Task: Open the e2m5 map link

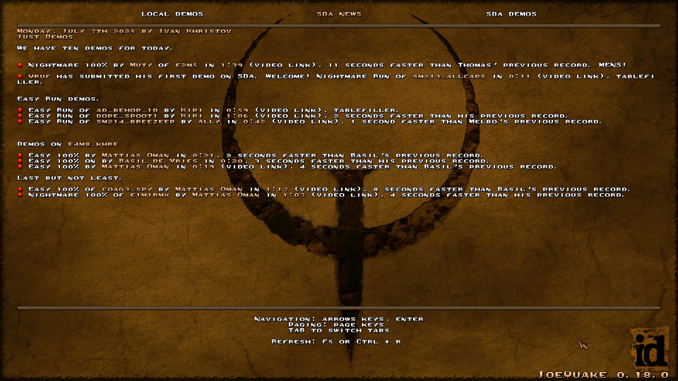Action: click(x=186, y=65)
